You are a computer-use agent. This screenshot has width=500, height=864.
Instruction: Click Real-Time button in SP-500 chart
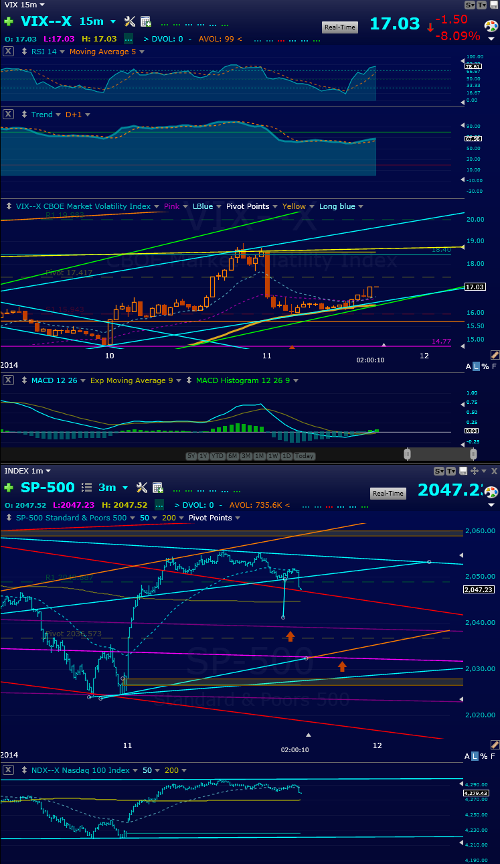pyautogui.click(x=388, y=493)
